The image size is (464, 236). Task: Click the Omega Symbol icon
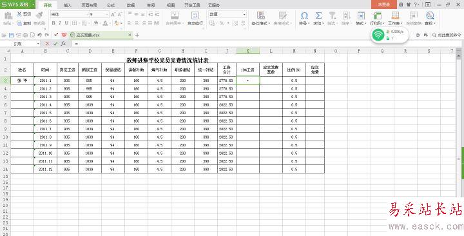click(304, 15)
